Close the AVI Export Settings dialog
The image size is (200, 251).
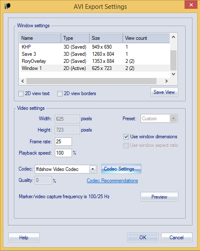tap(191, 5)
